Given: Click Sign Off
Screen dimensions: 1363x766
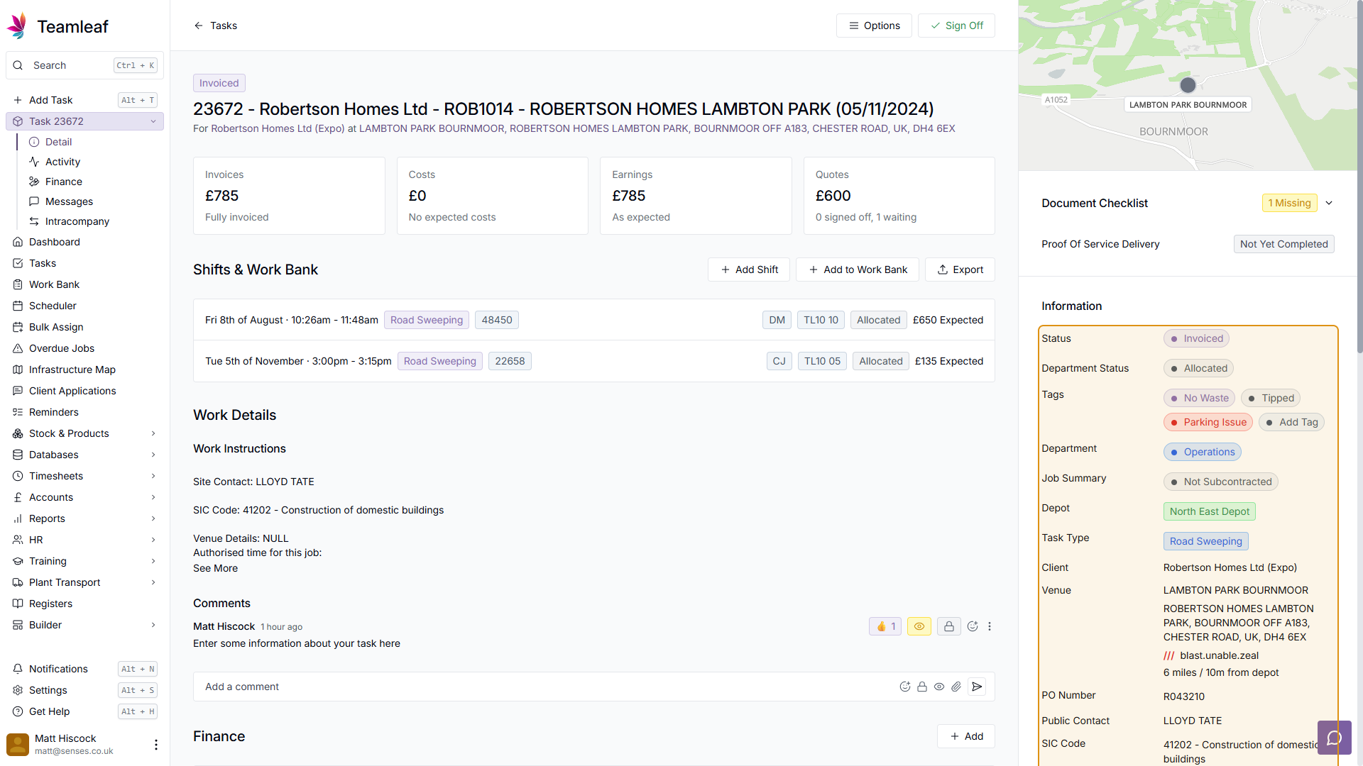Looking at the screenshot, I should click(956, 26).
